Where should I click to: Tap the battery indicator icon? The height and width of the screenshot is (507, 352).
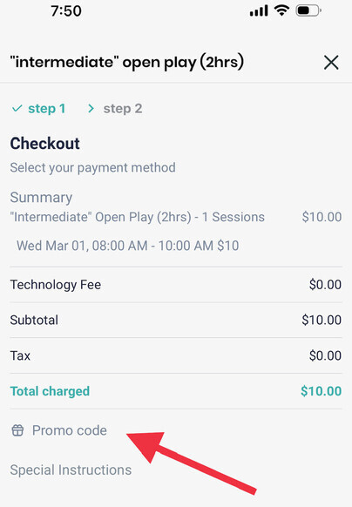[308, 10]
